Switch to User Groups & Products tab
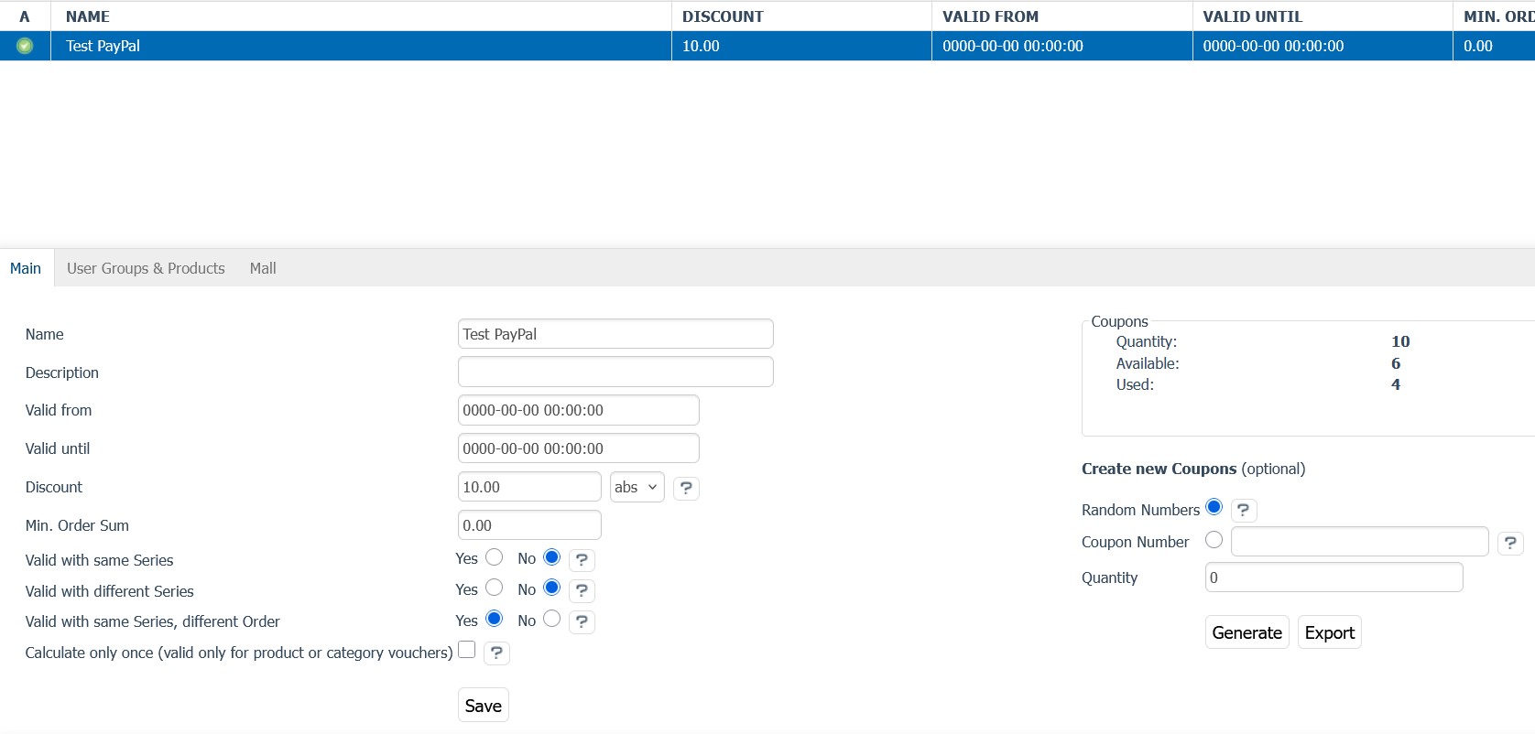Image resolution: width=1535 pixels, height=734 pixels. 146,268
